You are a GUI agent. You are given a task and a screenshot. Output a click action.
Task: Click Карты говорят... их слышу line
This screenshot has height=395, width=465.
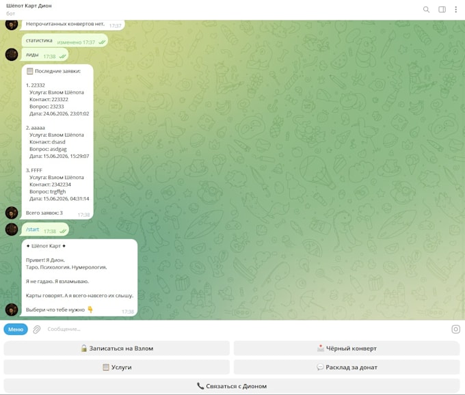pos(79,296)
